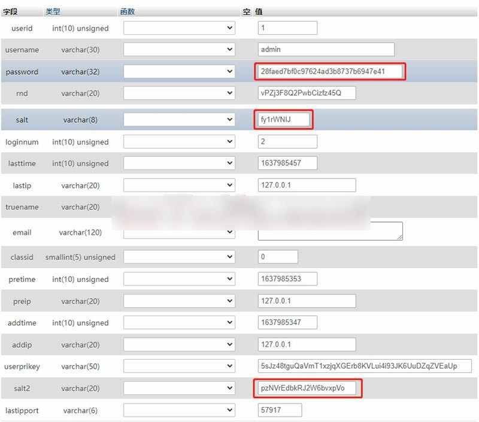Select the rnd value input field
This screenshot has width=479, height=422.
[307, 93]
